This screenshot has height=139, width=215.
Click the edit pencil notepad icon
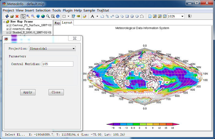click(x=84, y=16)
